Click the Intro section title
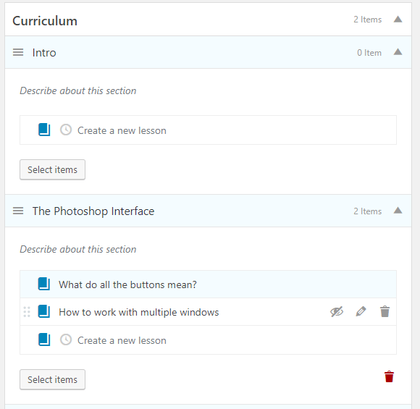This screenshot has width=420, height=409. [44, 53]
